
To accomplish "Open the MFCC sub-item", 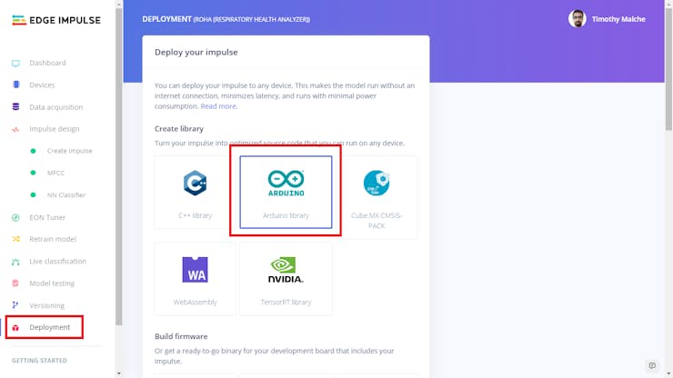I will point(55,173).
